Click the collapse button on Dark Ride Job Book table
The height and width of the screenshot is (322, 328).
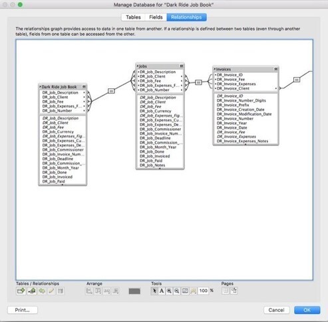(x=84, y=87)
